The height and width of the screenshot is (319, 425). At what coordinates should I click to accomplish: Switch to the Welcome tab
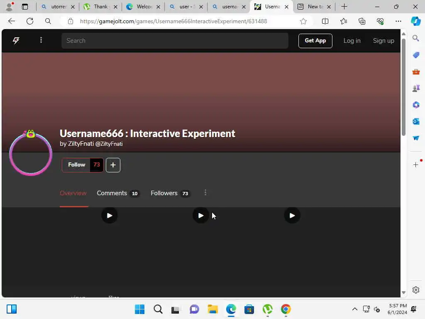(x=143, y=7)
